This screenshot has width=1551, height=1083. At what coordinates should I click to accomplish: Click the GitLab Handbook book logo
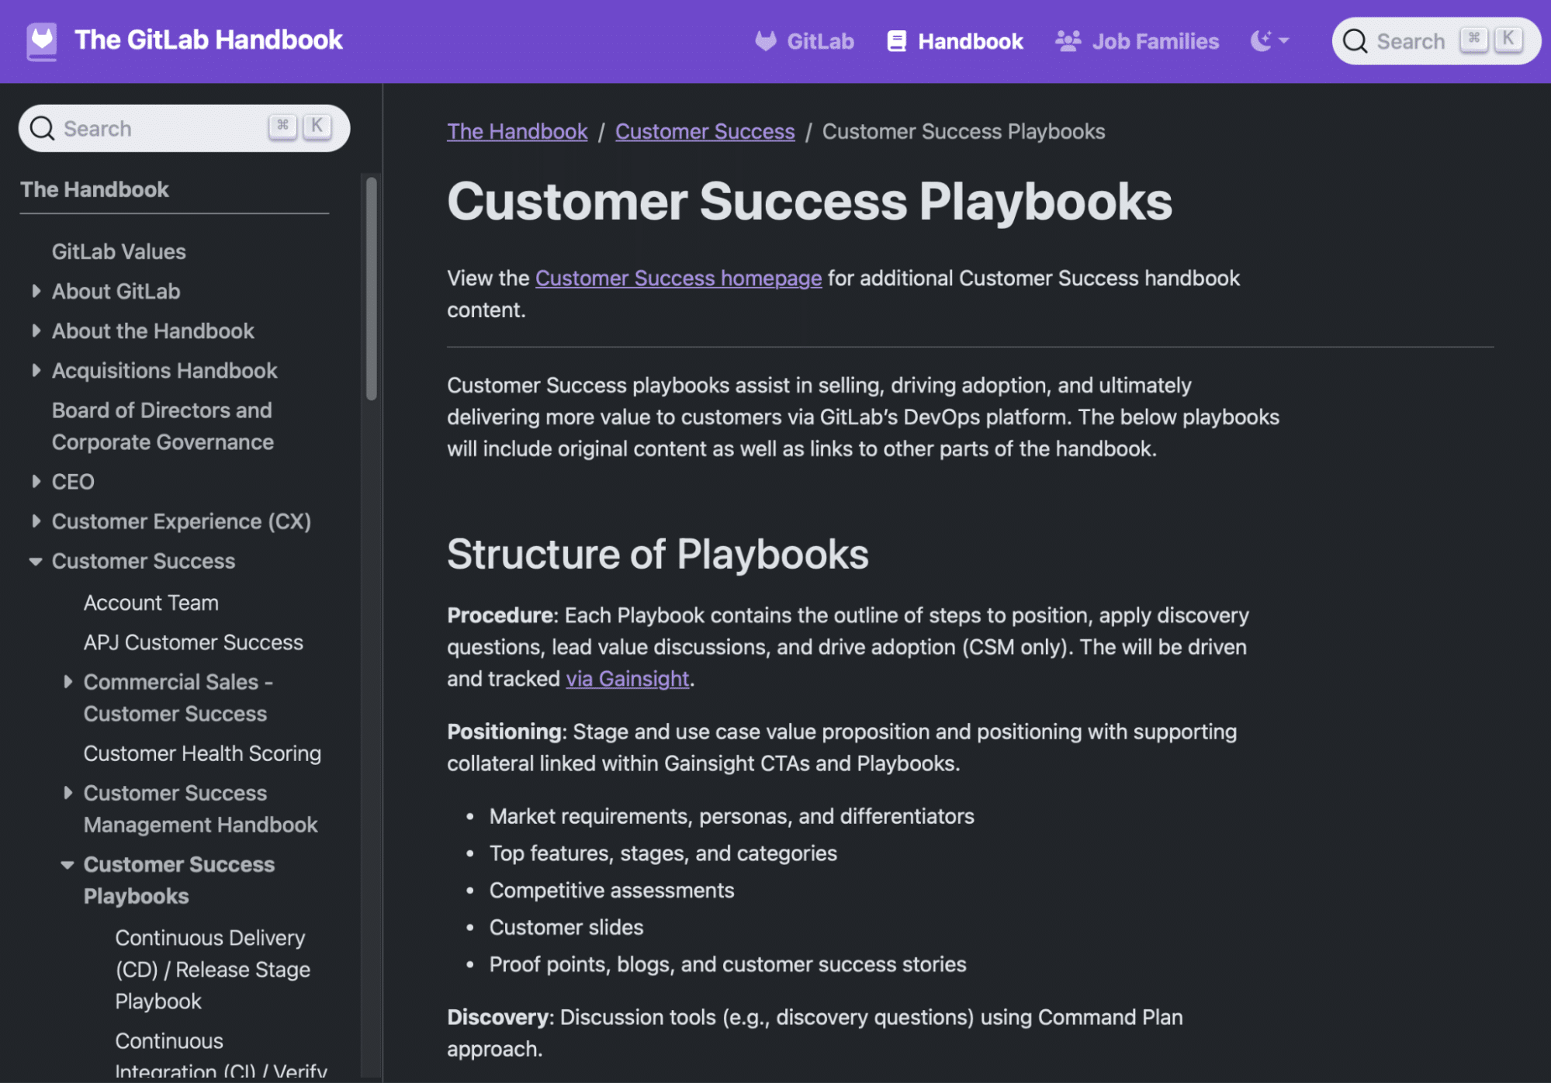click(42, 40)
